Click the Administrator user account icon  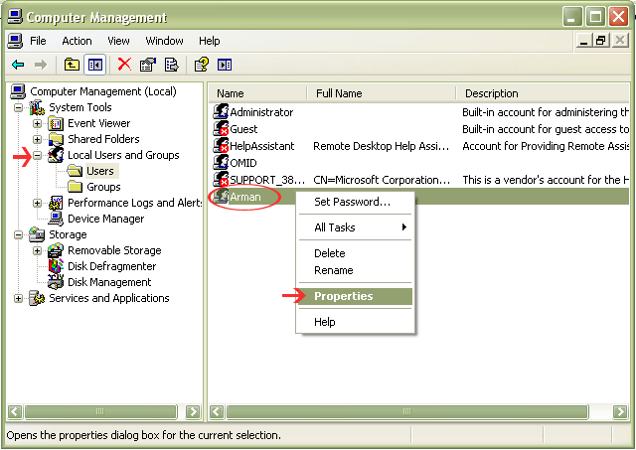coord(221,112)
